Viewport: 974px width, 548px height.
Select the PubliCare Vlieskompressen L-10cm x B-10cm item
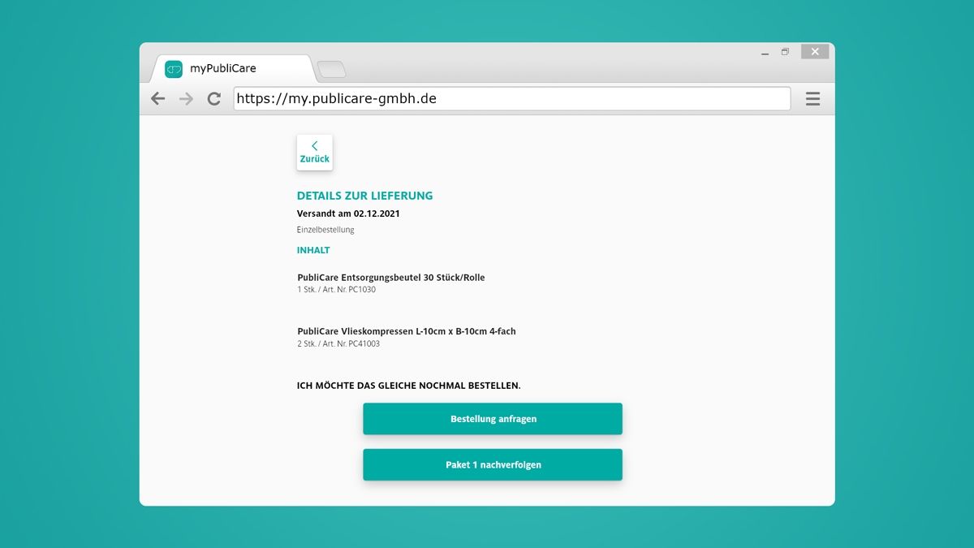(x=407, y=331)
